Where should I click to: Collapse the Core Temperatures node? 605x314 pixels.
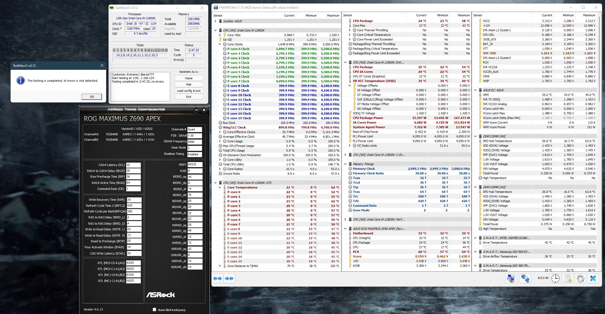click(220, 187)
